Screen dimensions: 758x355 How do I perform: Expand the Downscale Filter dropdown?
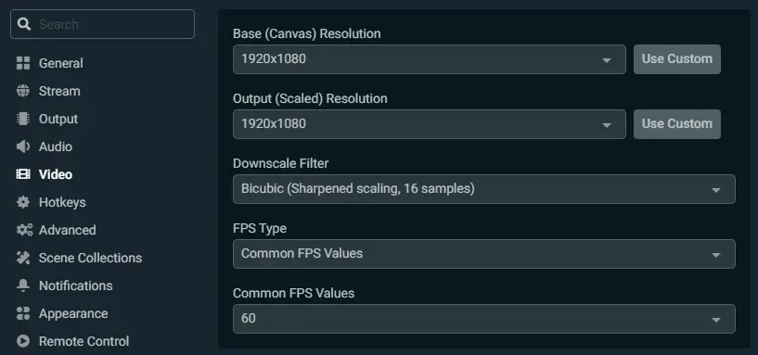484,189
